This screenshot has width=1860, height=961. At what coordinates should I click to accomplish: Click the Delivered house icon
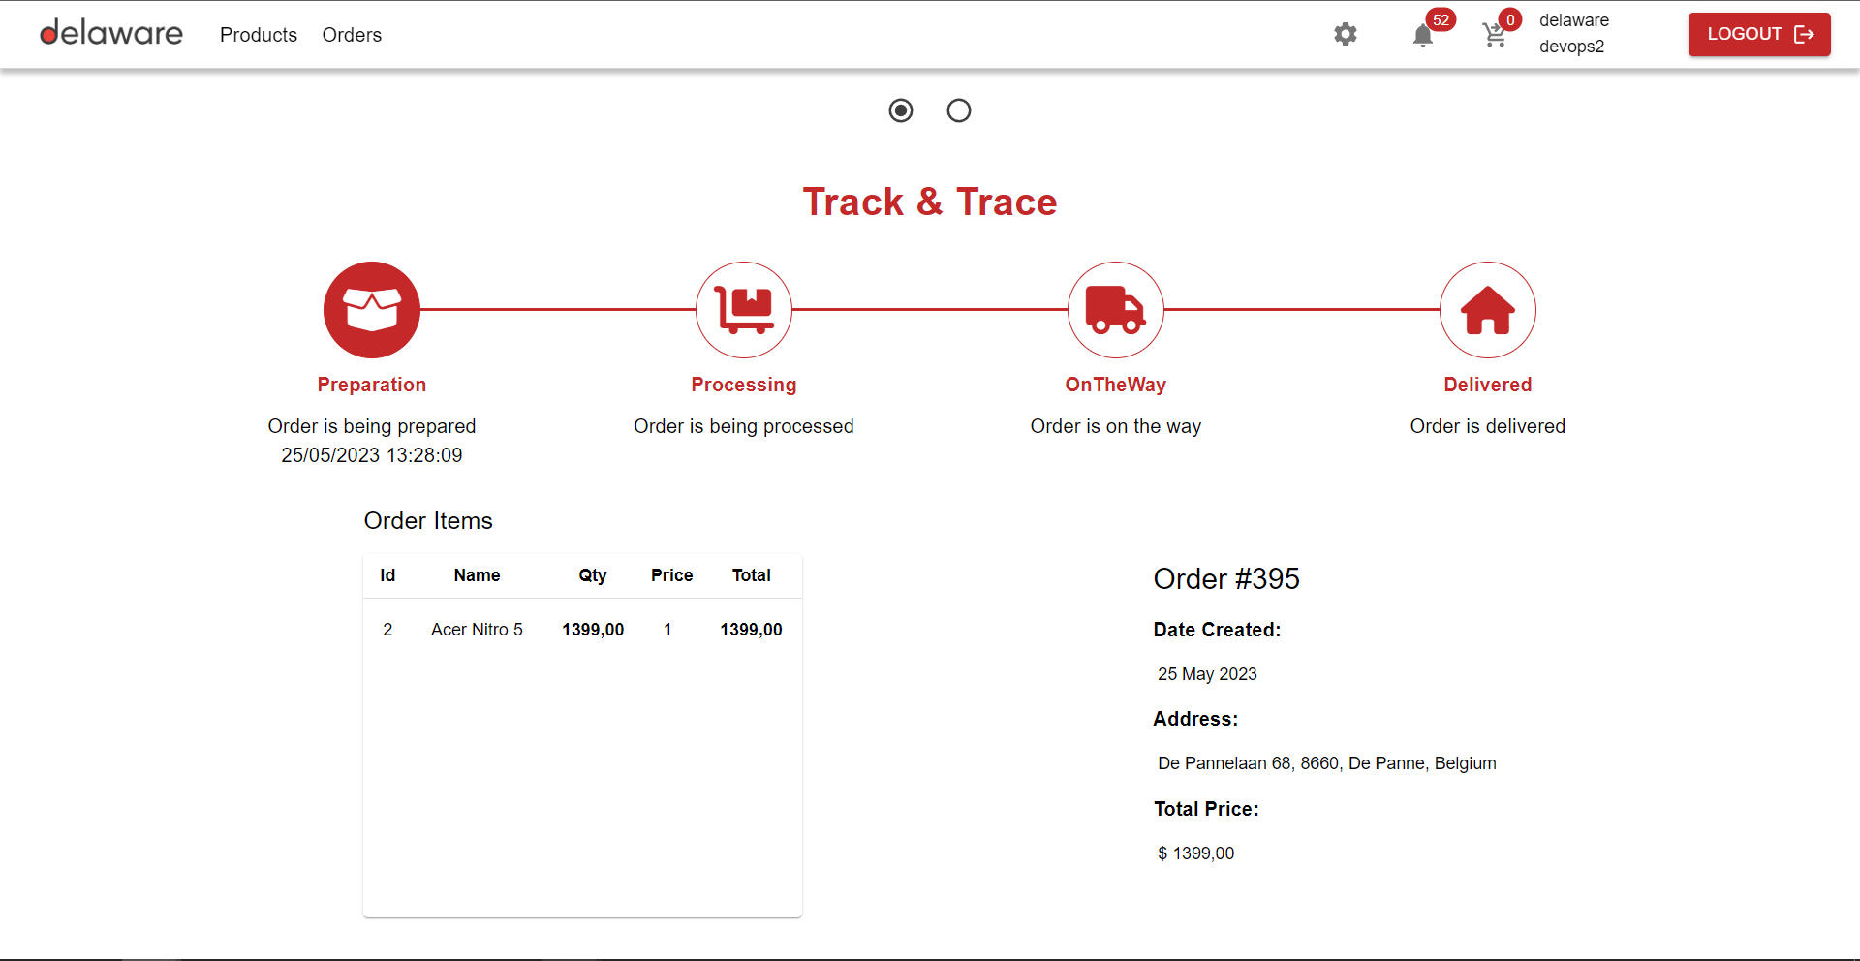[x=1487, y=309]
